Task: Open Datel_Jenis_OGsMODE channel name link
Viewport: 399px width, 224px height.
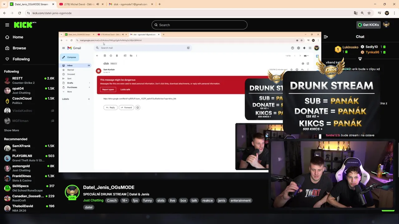Action: (x=109, y=187)
